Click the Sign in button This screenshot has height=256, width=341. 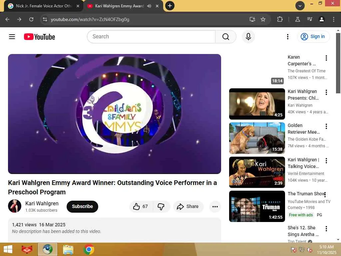tap(313, 37)
